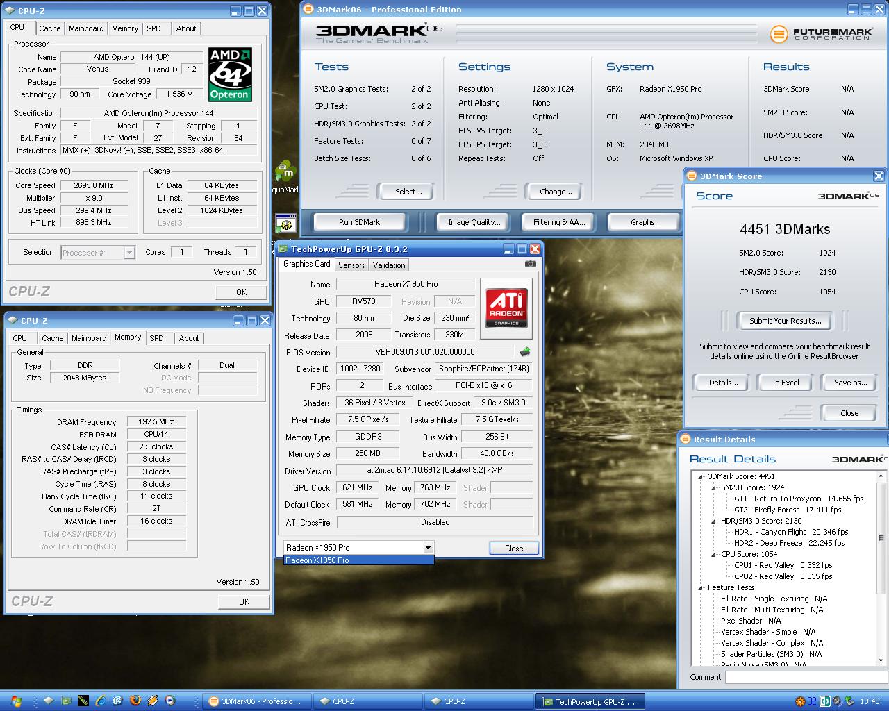Viewport: 889px width, 711px height.
Task: Click the BIOS save chip icon in GPU-Z
Action: [x=525, y=352]
